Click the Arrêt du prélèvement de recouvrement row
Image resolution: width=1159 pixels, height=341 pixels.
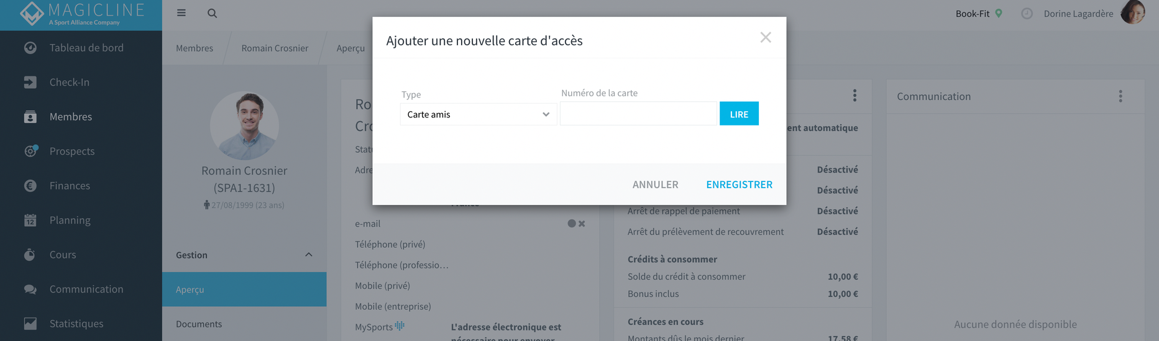click(x=743, y=232)
